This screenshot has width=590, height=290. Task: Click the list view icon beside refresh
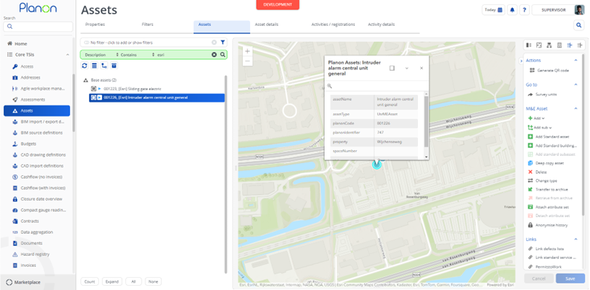coord(95,66)
